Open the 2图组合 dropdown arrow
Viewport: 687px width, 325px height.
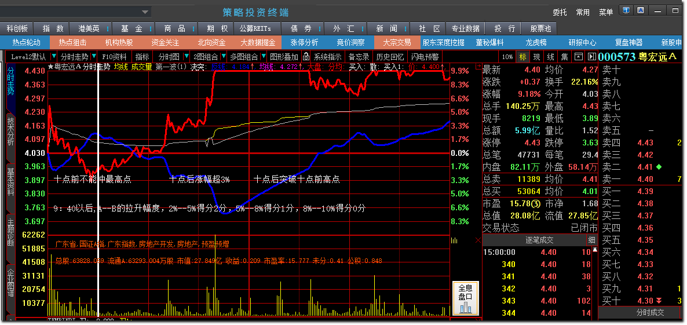(224, 57)
